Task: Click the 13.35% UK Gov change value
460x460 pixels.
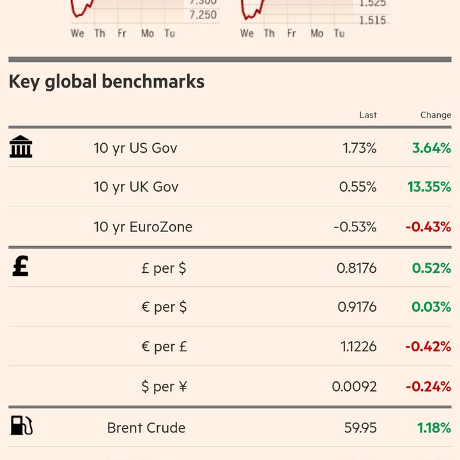Action: (429, 187)
